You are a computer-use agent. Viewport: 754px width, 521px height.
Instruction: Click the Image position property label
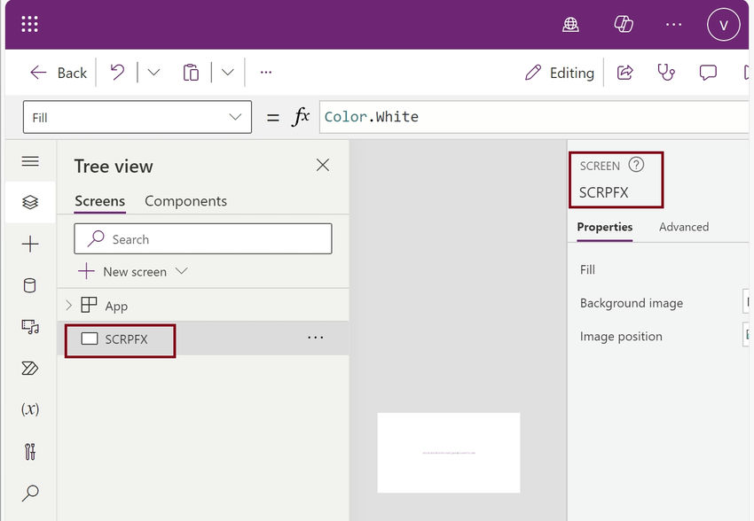621,336
